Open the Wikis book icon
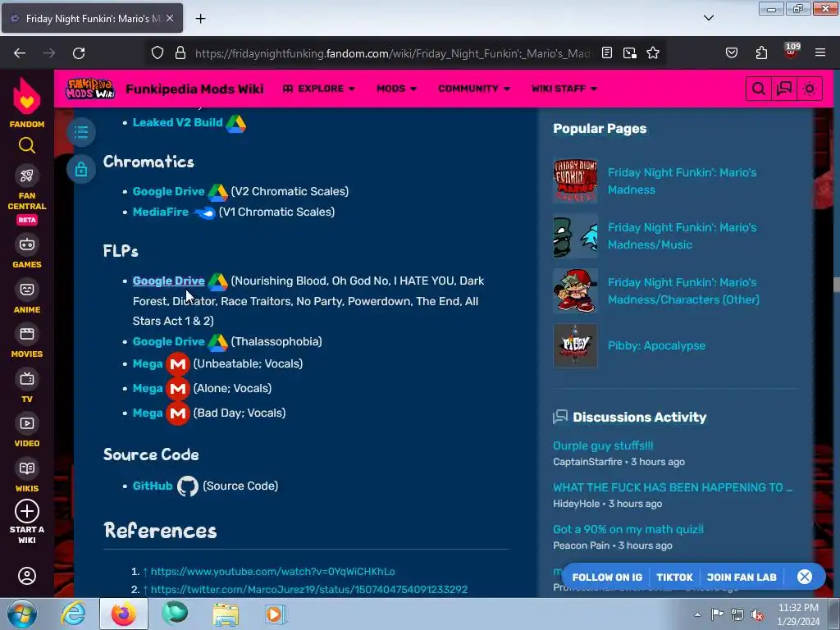Viewport: 840px width, 630px height. coord(27,468)
